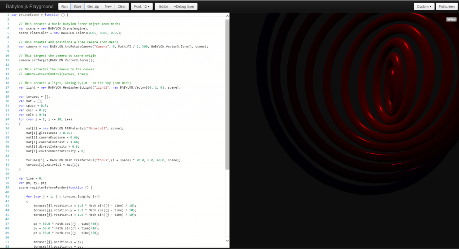
Task: Click line number 24 in the gutter
Action: tap(7, 120)
